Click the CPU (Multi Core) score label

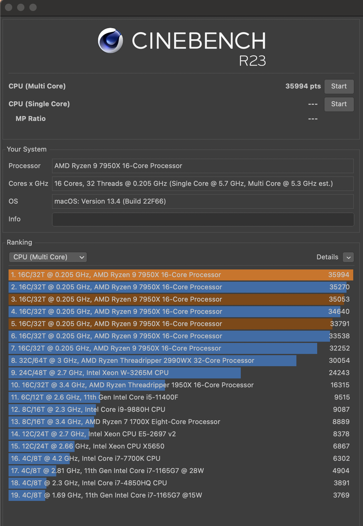point(37,86)
